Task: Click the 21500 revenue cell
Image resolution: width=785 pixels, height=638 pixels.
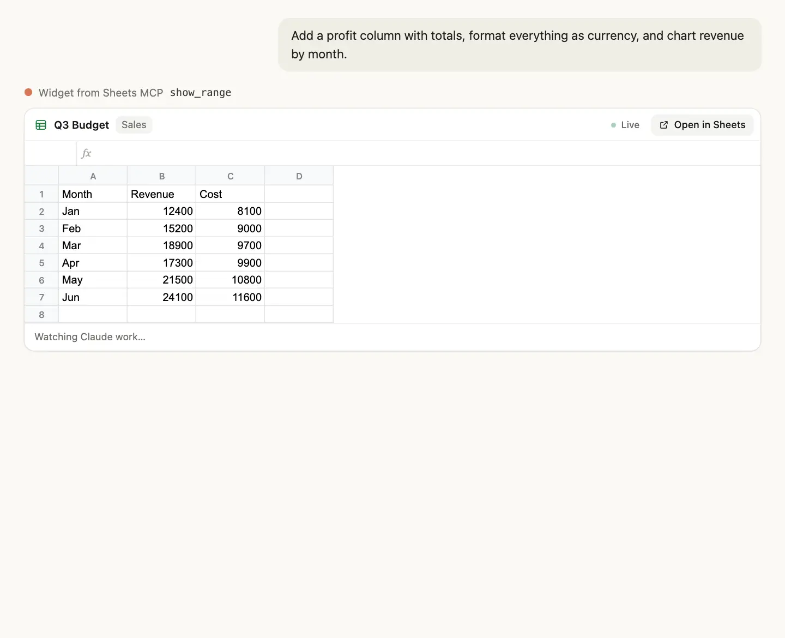Action: click(x=162, y=280)
